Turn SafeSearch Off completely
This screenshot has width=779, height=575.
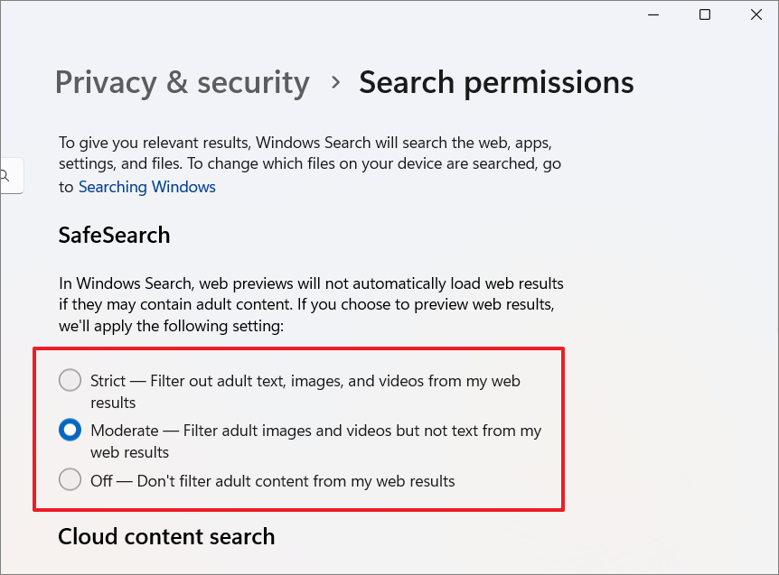tap(70, 479)
